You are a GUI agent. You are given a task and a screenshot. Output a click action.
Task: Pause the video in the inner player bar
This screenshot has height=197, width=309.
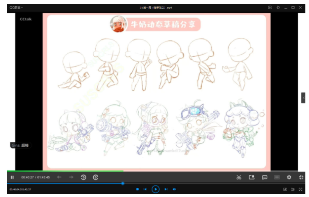pyautogui.click(x=12, y=177)
